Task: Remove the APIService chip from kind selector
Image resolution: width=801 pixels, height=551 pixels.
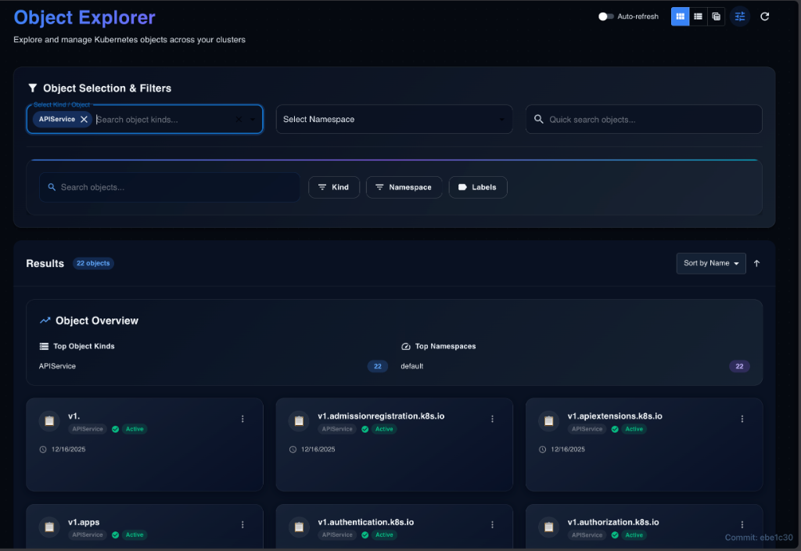Action: coord(84,119)
